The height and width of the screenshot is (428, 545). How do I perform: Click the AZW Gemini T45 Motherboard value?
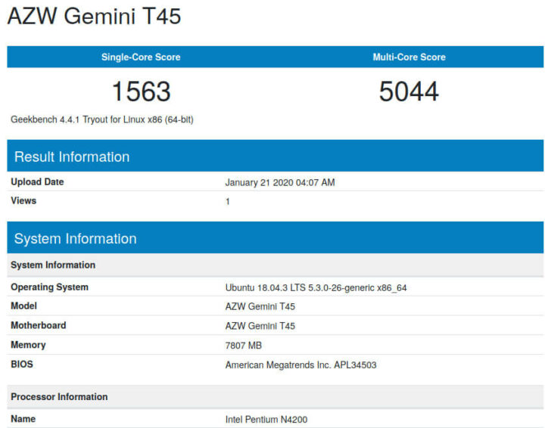click(x=260, y=326)
